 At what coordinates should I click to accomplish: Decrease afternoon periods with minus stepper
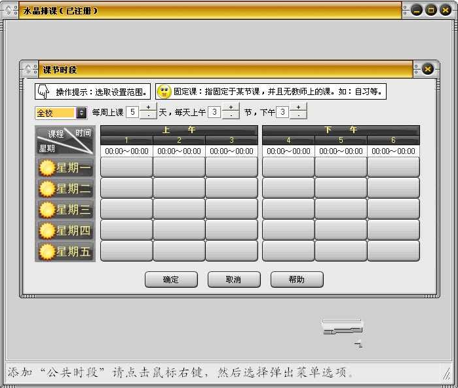point(298,115)
